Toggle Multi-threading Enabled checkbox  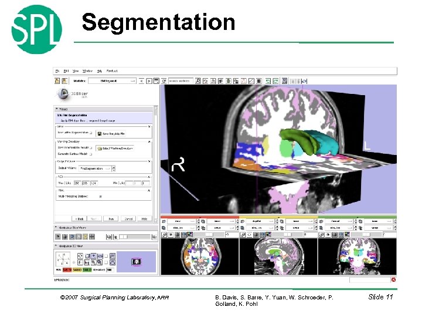[x=101, y=197]
